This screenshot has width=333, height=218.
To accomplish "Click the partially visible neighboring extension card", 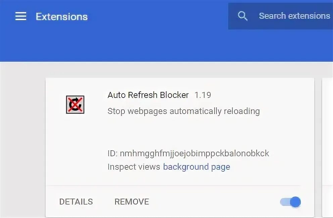I will (x=327, y=148).
